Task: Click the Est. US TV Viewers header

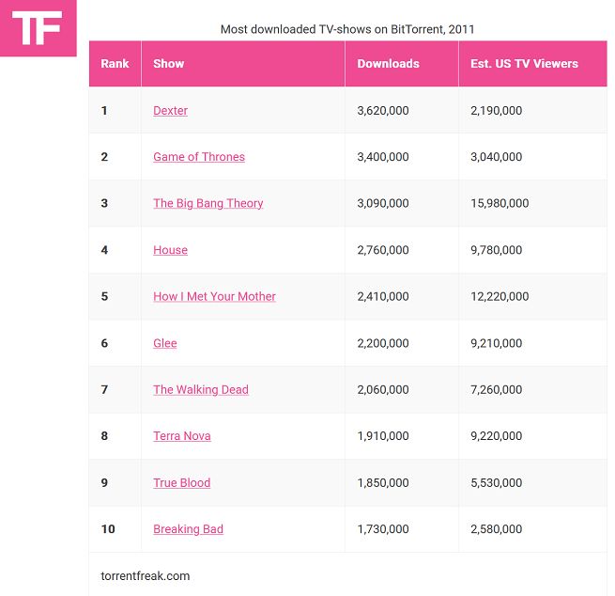Action: [x=524, y=64]
